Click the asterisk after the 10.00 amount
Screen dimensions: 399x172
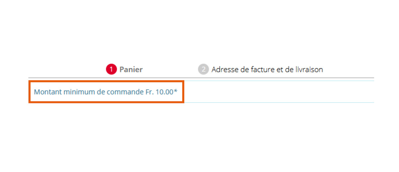(x=176, y=91)
